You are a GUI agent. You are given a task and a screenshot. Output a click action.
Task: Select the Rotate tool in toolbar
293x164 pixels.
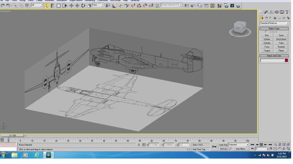click(83, 6)
